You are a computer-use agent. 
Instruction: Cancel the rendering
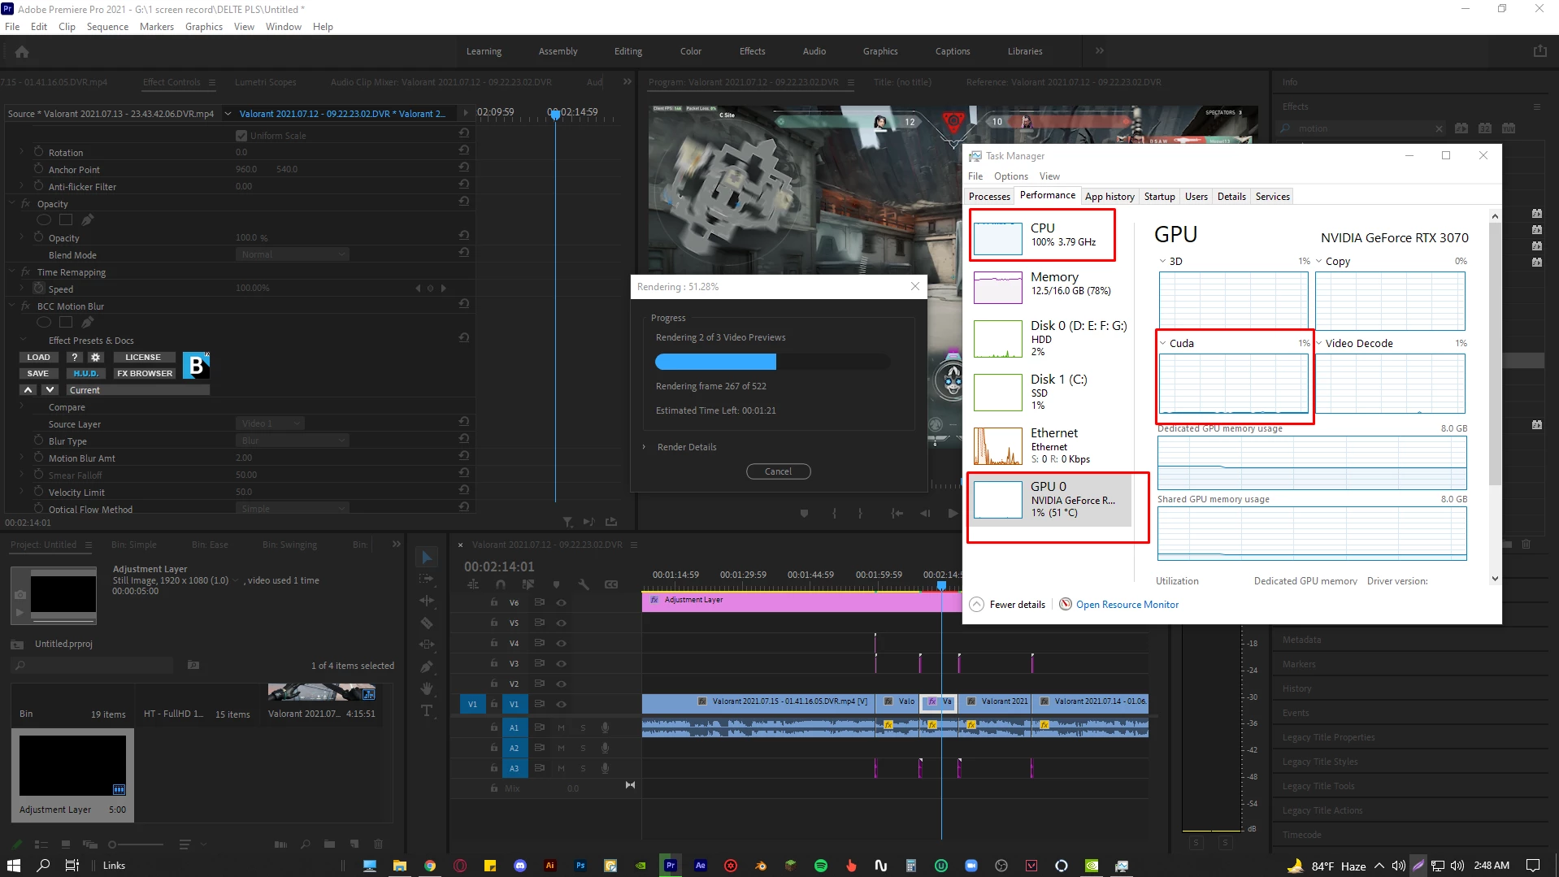(778, 471)
